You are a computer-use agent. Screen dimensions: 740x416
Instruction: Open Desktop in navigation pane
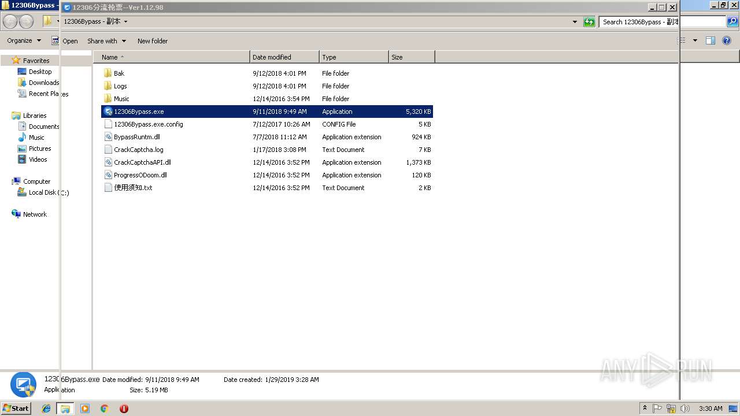click(40, 72)
